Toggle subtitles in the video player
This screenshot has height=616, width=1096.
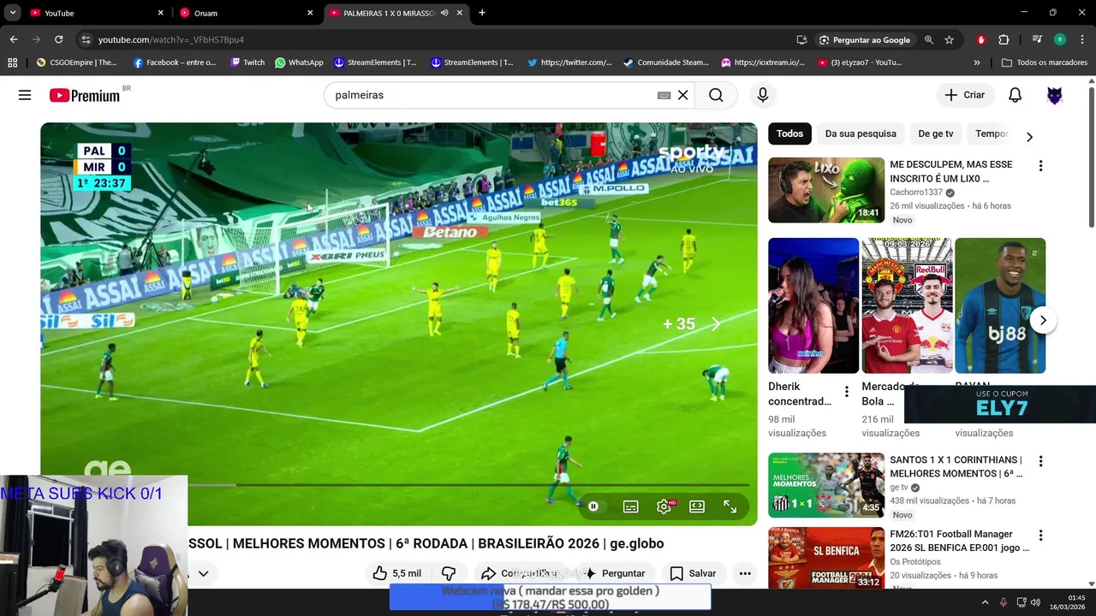tap(630, 506)
